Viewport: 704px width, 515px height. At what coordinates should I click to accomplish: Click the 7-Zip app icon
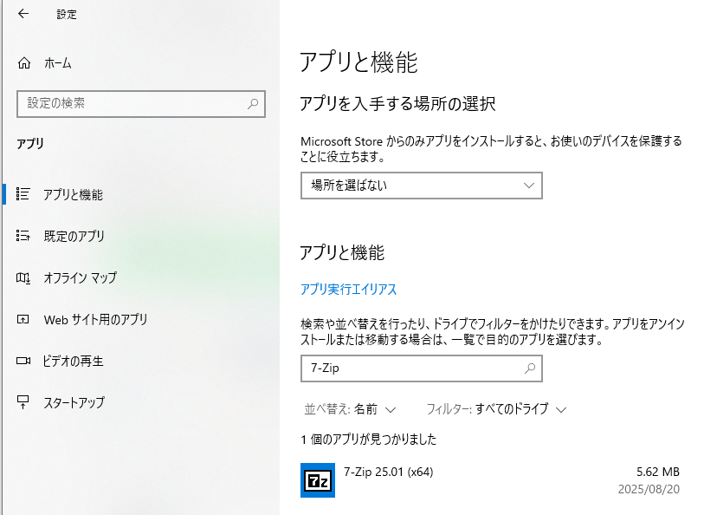(317, 480)
